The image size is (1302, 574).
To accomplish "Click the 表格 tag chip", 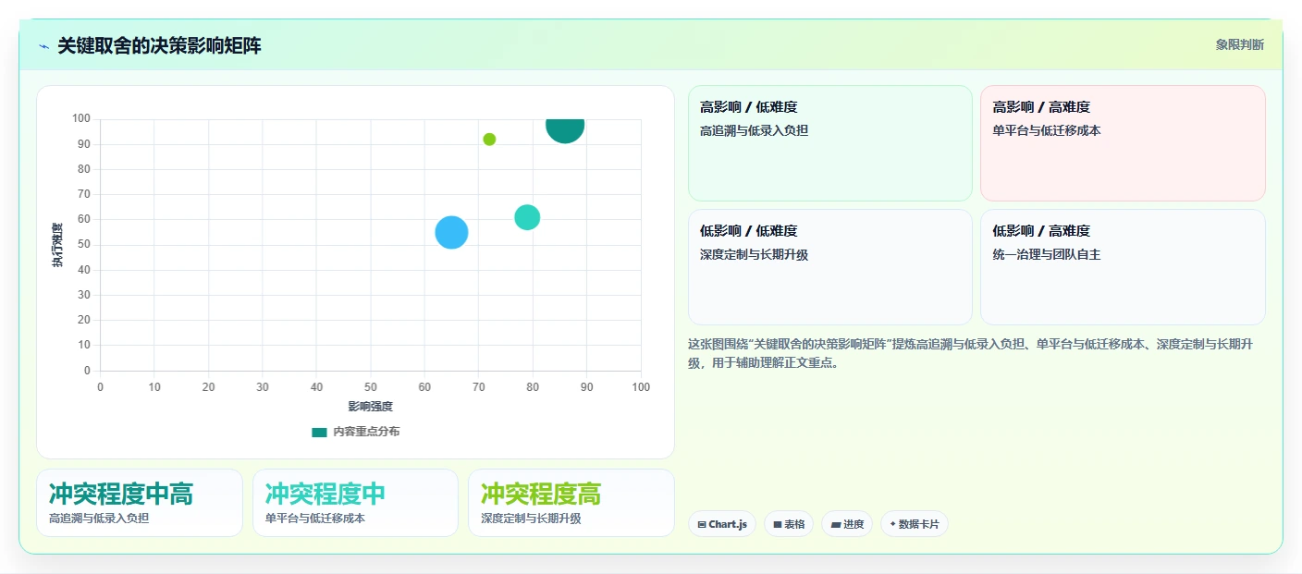I will click(x=789, y=524).
